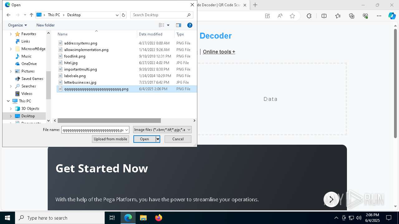Click the navigation pane vertical scrollbar
The height and width of the screenshot is (224, 399).
point(48,85)
